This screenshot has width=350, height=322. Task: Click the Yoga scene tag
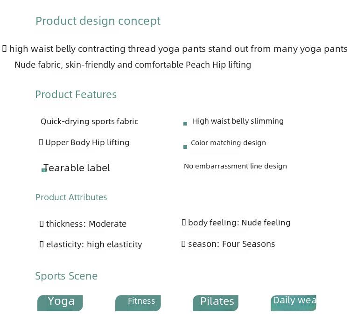60,303
